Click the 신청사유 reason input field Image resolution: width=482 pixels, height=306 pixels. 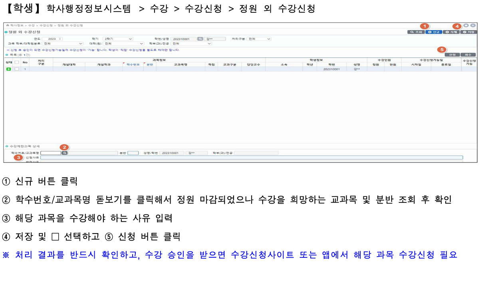(x=252, y=158)
